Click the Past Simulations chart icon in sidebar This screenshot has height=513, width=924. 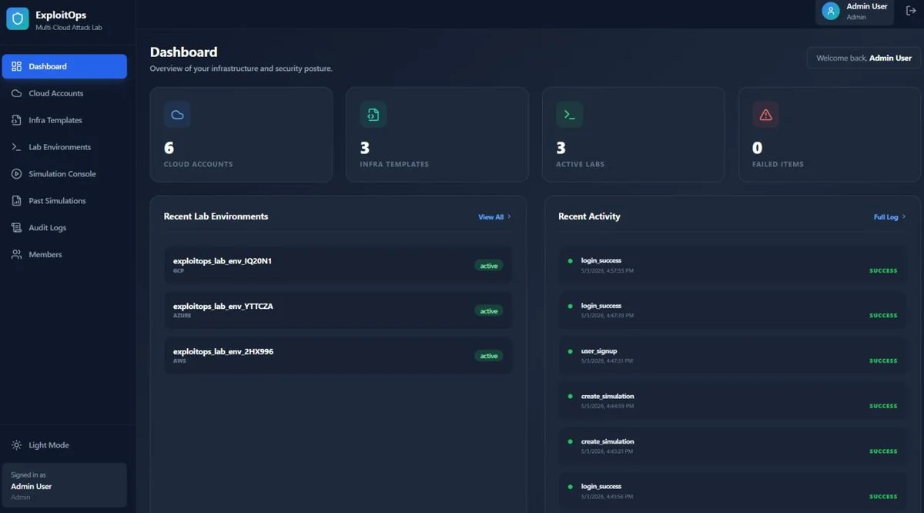point(17,201)
